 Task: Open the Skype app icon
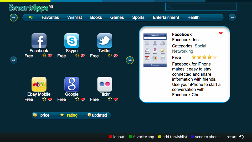tap(72, 41)
